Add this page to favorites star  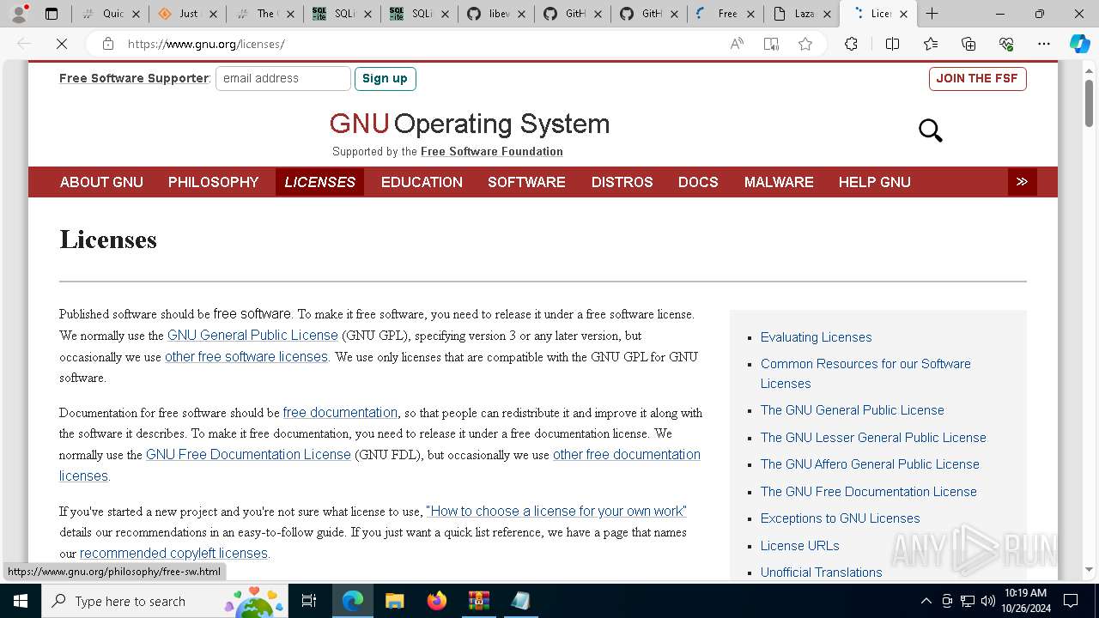tap(805, 44)
